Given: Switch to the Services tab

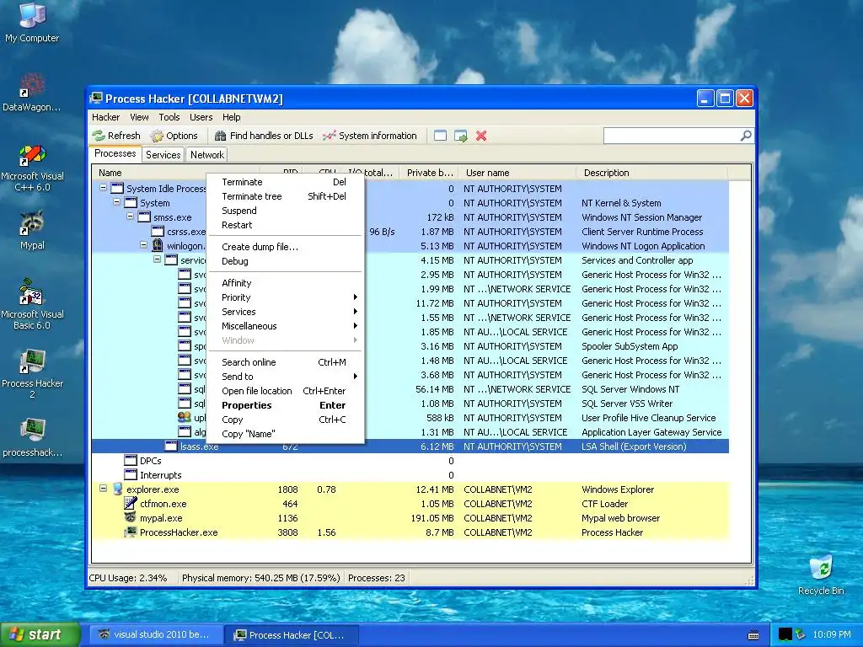Looking at the screenshot, I should click(x=163, y=155).
